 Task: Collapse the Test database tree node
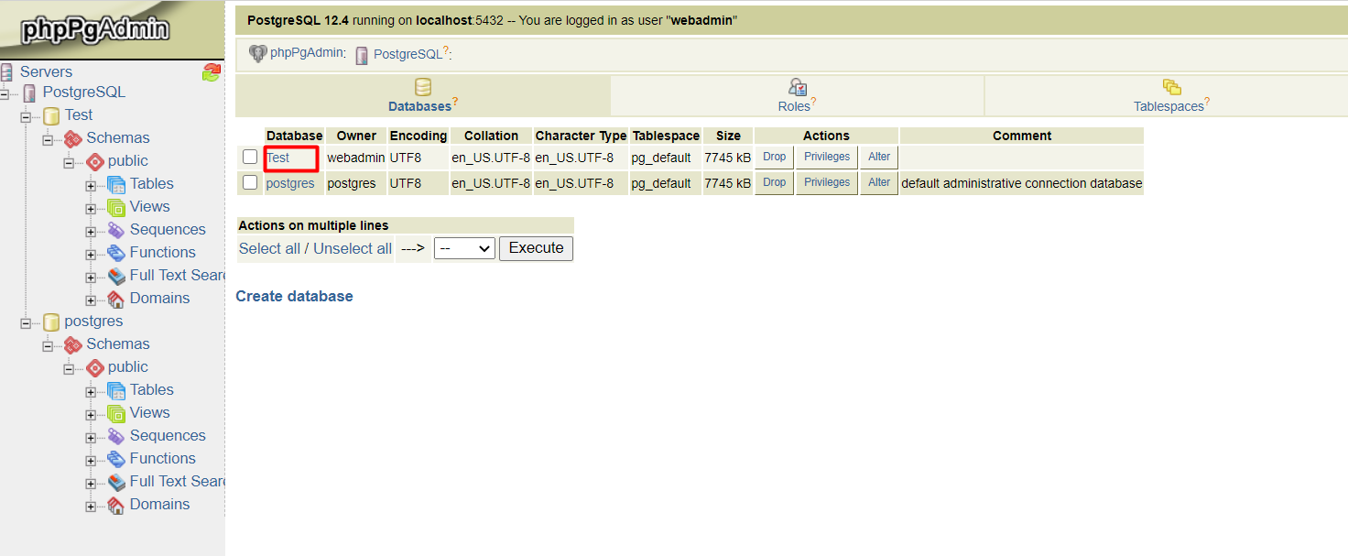click(26, 116)
